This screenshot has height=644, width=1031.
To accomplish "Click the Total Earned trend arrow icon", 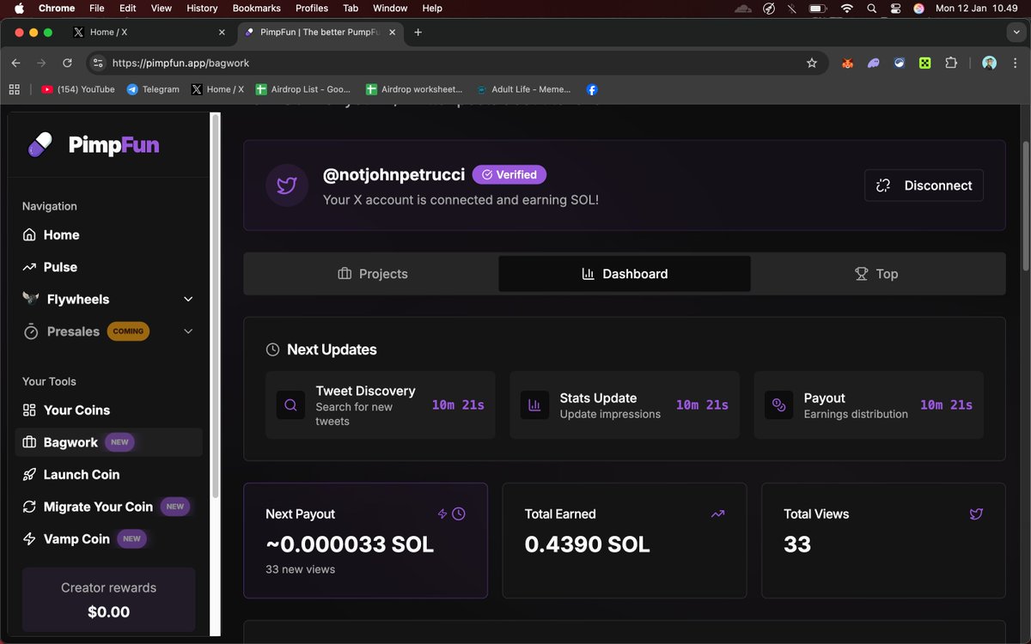I will click(x=718, y=513).
